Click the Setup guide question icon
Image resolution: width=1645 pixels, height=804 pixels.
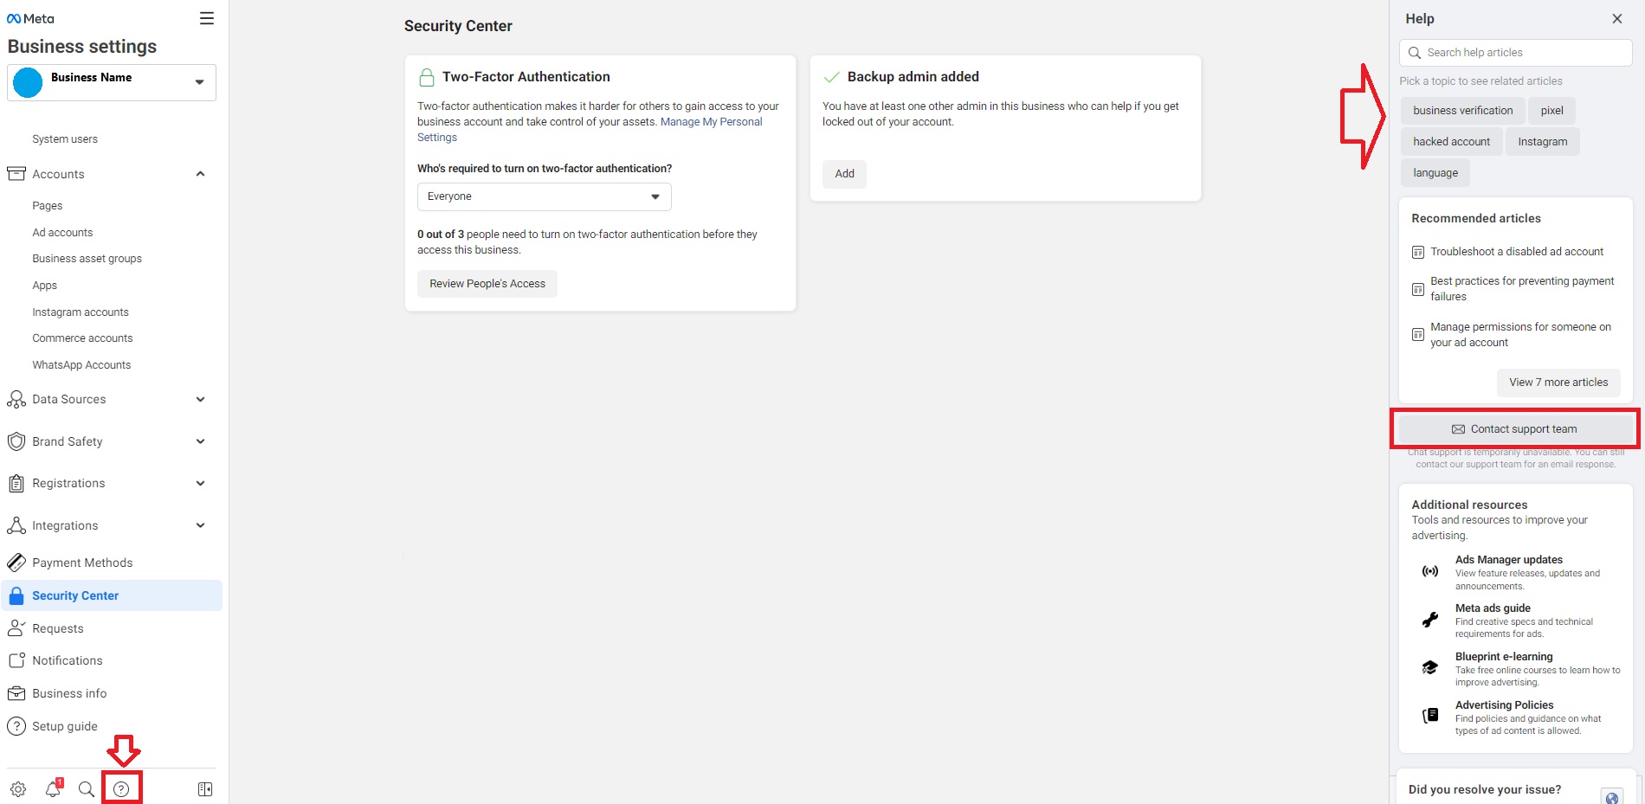16,726
